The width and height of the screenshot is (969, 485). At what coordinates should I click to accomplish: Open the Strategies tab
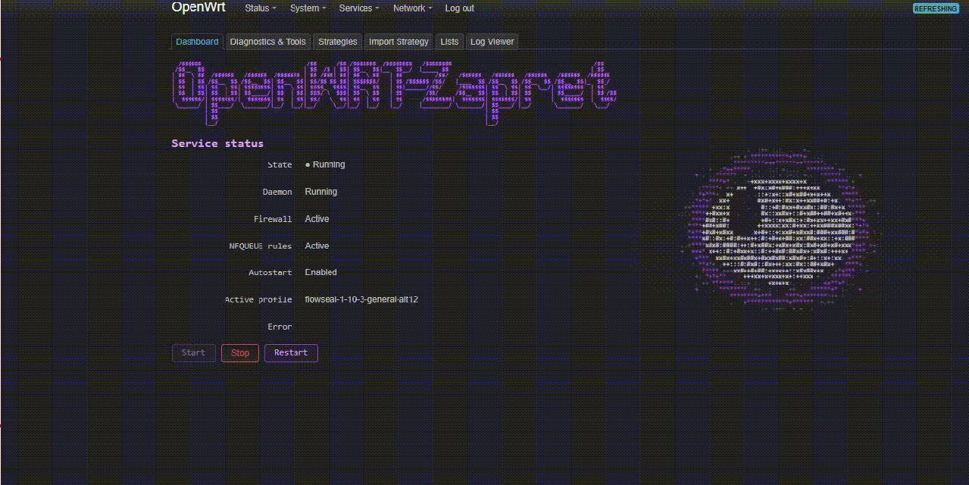337,42
